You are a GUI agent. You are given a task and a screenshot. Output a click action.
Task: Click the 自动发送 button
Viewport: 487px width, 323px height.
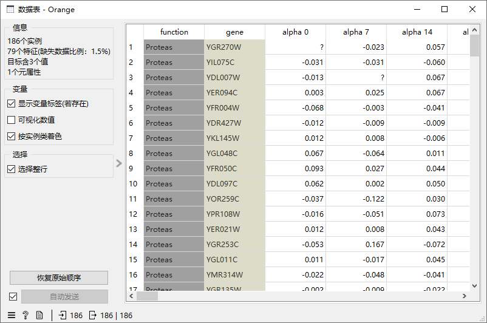(64, 297)
